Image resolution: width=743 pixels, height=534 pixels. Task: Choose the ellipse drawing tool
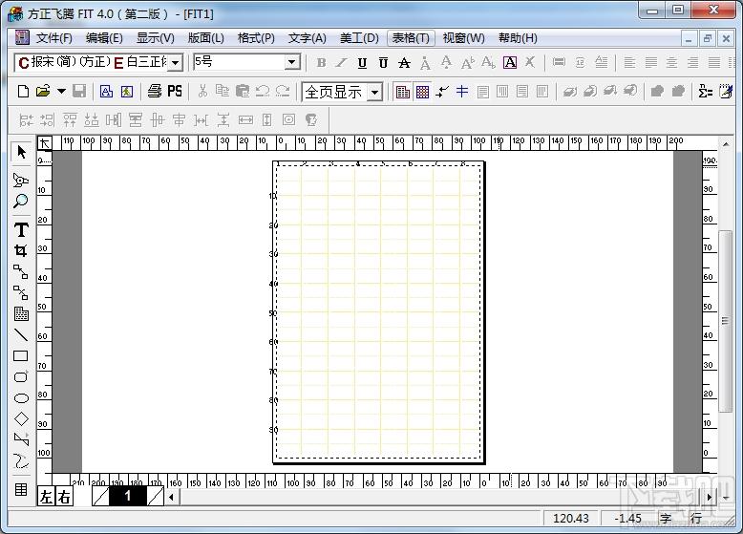coord(21,398)
